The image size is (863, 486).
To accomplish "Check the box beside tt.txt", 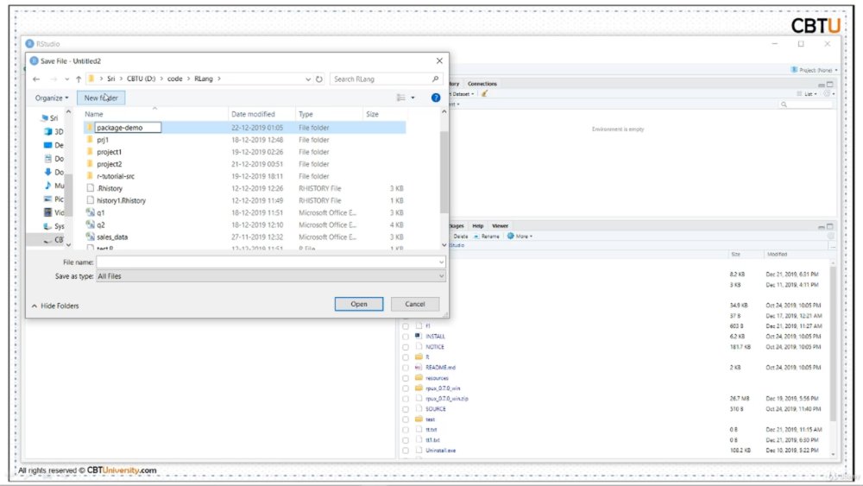I will coord(406,430).
